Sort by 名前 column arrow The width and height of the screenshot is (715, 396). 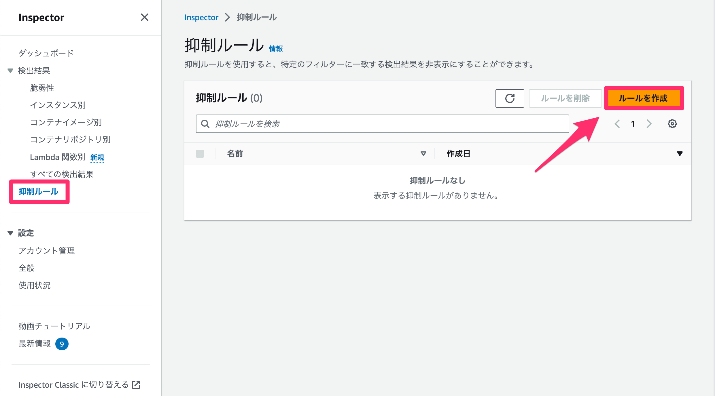point(423,154)
